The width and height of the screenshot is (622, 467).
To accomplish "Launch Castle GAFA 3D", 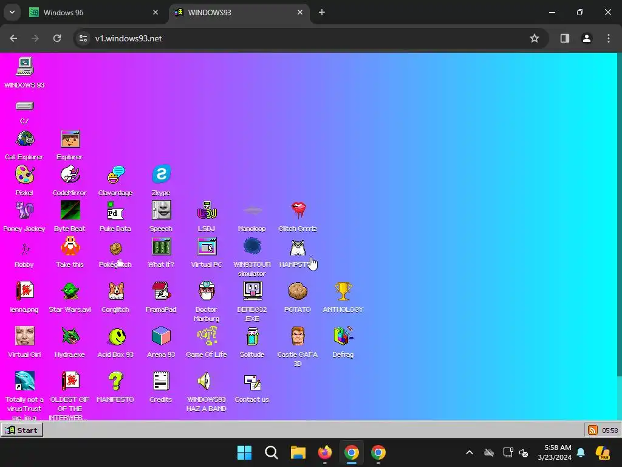I will pyautogui.click(x=298, y=336).
